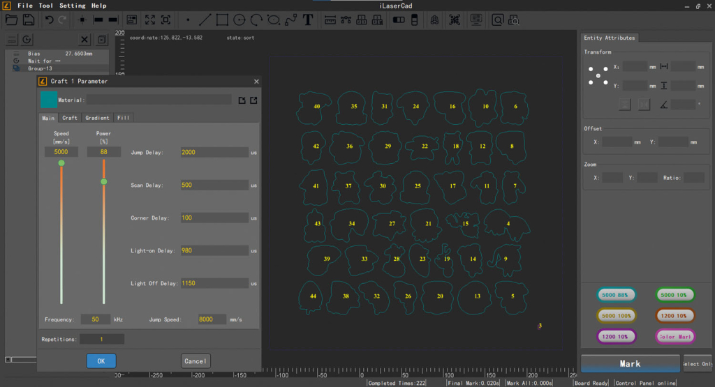The image size is (715, 387).
Task: Apply the green 5000 10% preset
Action: point(675,295)
